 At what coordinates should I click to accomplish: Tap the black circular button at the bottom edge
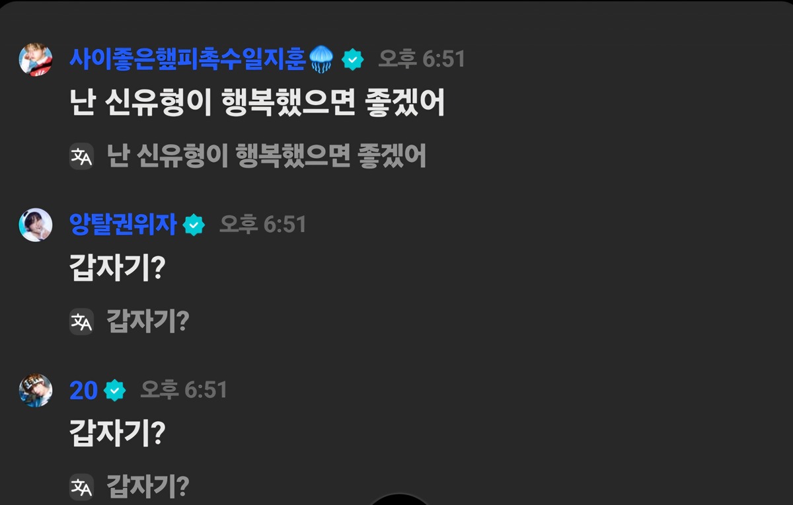pos(399,500)
